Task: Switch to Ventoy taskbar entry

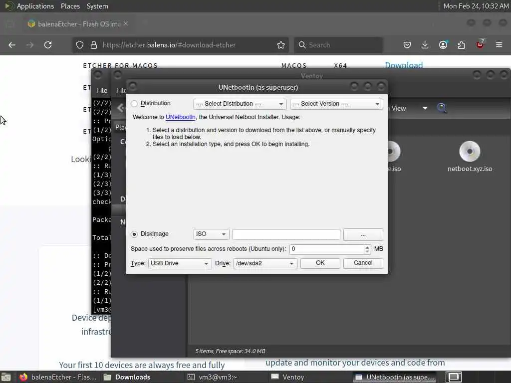Action: [288, 377]
